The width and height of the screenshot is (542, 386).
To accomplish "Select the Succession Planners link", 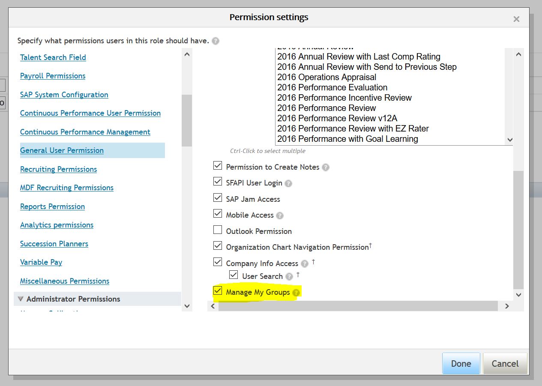I will [54, 244].
